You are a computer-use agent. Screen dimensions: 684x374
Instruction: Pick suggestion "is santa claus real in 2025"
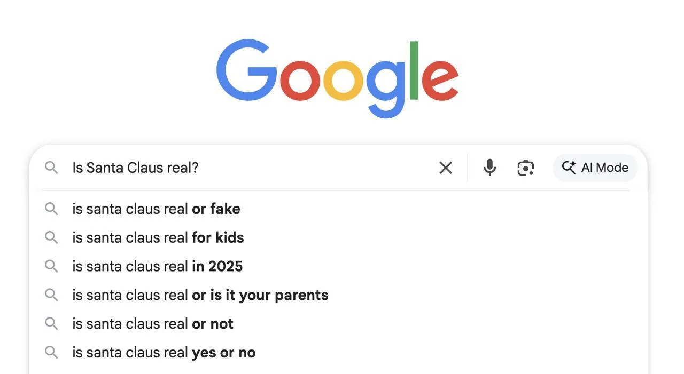coord(158,266)
